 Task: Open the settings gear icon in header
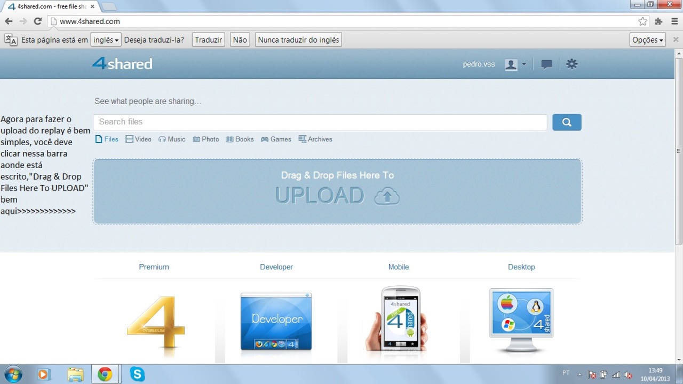(572, 64)
